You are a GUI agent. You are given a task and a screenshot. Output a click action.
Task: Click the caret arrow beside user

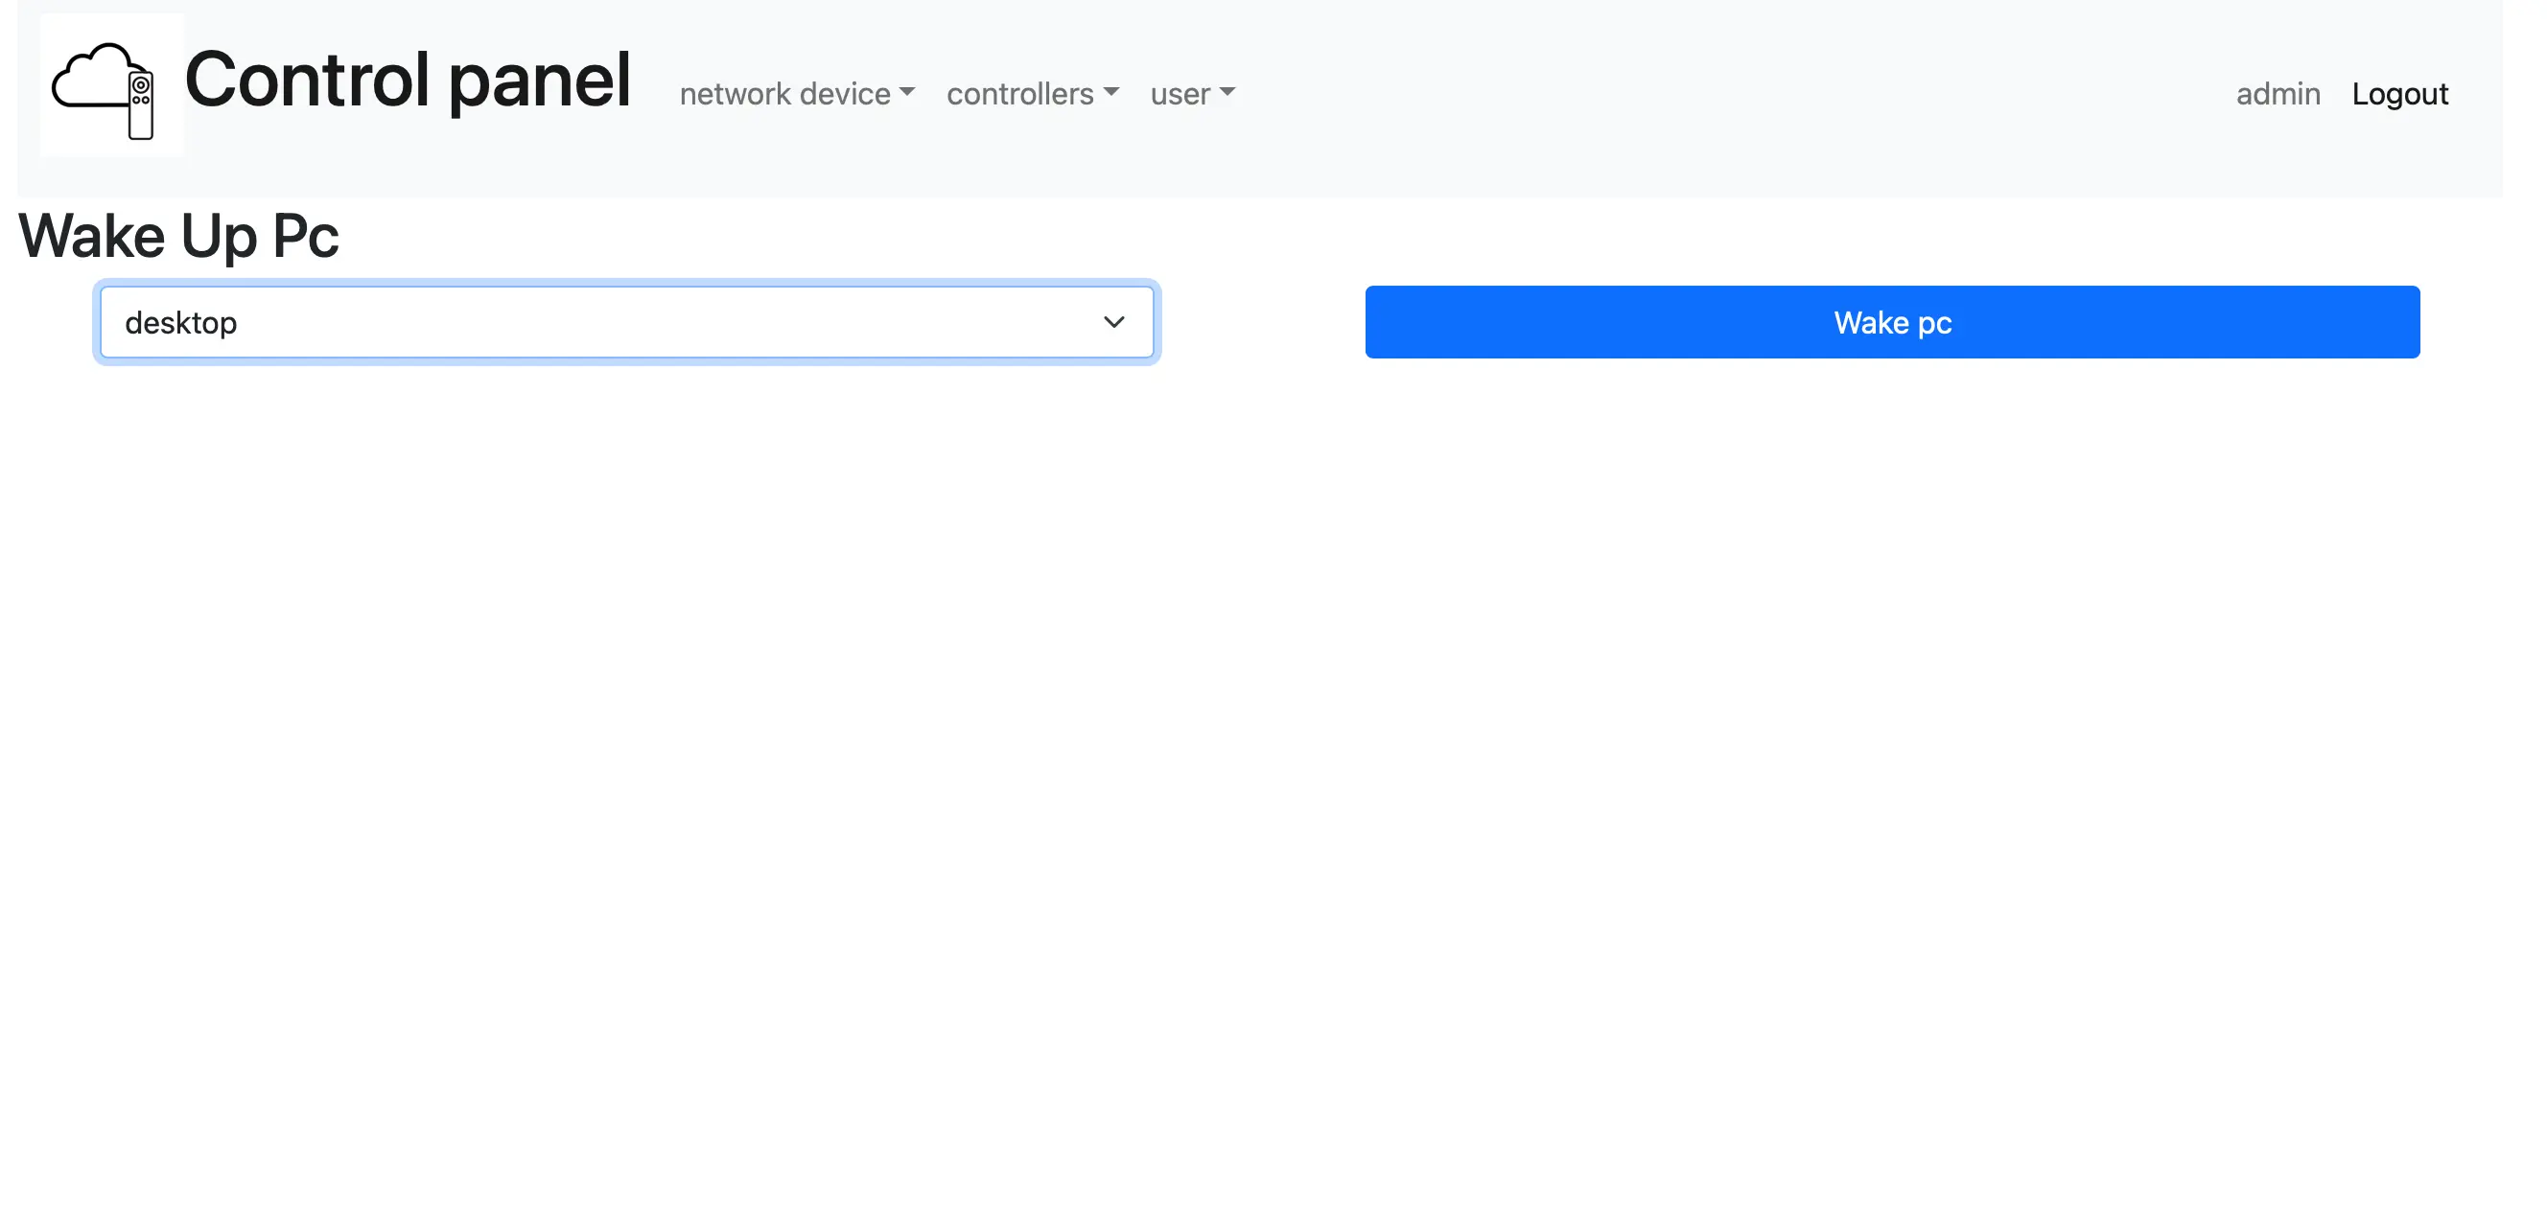(x=1227, y=92)
